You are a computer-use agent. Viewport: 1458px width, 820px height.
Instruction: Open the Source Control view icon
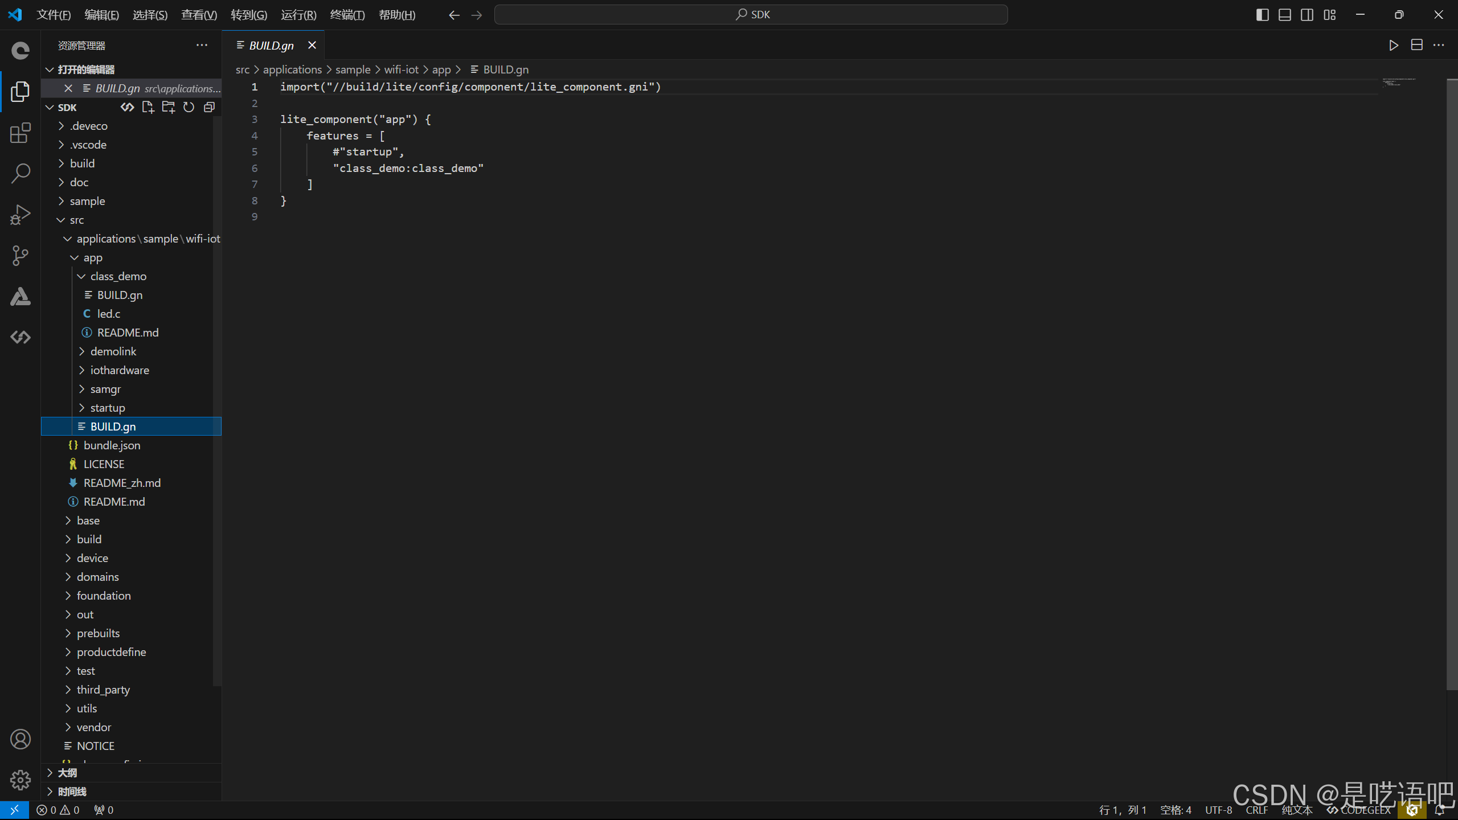pos(21,256)
